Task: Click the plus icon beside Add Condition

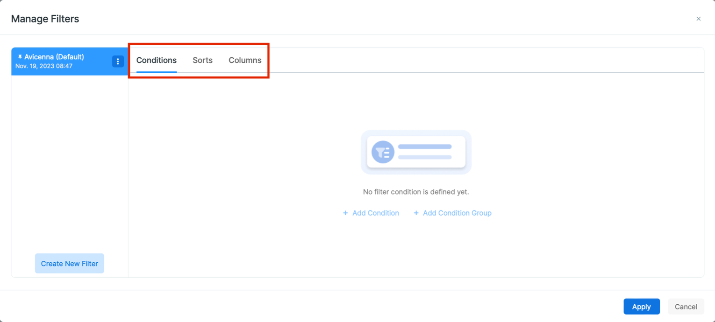Action: tap(345, 213)
